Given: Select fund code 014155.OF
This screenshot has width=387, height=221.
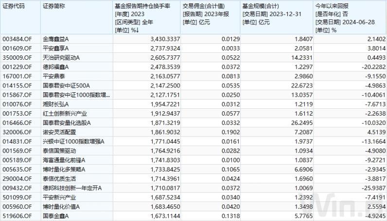Looking at the screenshot, I should [18, 85].
